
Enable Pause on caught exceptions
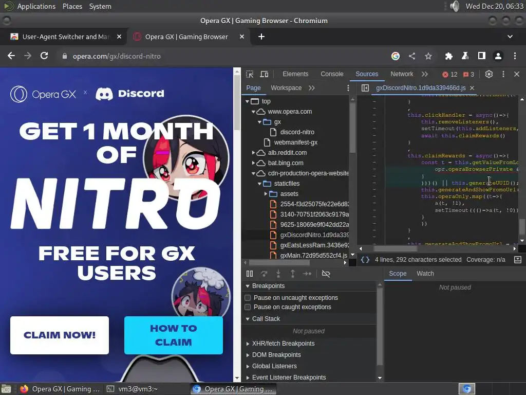point(248,307)
